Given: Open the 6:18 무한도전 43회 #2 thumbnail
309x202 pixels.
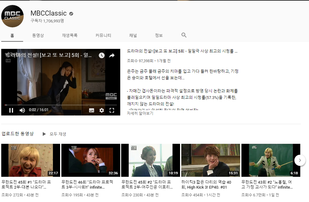Looking at the screenshot, I should pyautogui.click(x=271, y=160).
